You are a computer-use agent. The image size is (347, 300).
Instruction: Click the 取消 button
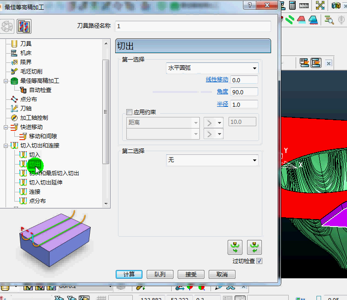coord(222,275)
